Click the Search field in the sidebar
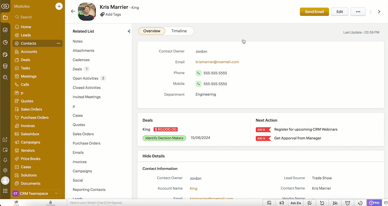Screen dimensions: 388x206 pyautogui.click(x=37, y=17)
